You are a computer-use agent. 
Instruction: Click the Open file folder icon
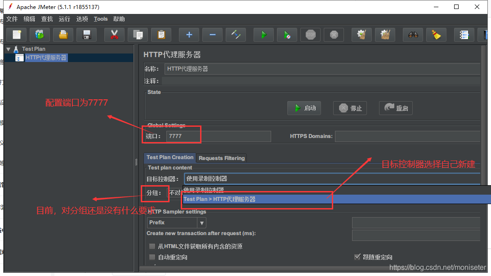click(63, 35)
